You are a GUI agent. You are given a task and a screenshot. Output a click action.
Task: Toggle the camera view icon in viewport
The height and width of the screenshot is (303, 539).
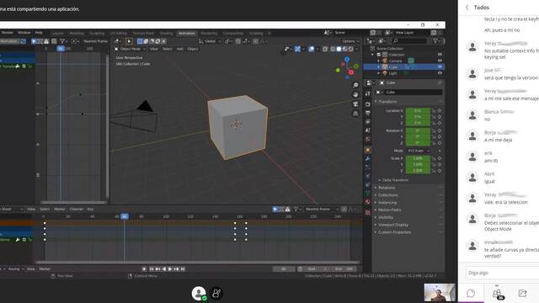[355, 104]
